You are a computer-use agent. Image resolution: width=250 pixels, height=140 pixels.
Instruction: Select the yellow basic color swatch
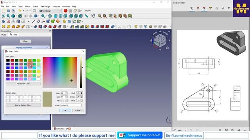click(x=39, y=72)
